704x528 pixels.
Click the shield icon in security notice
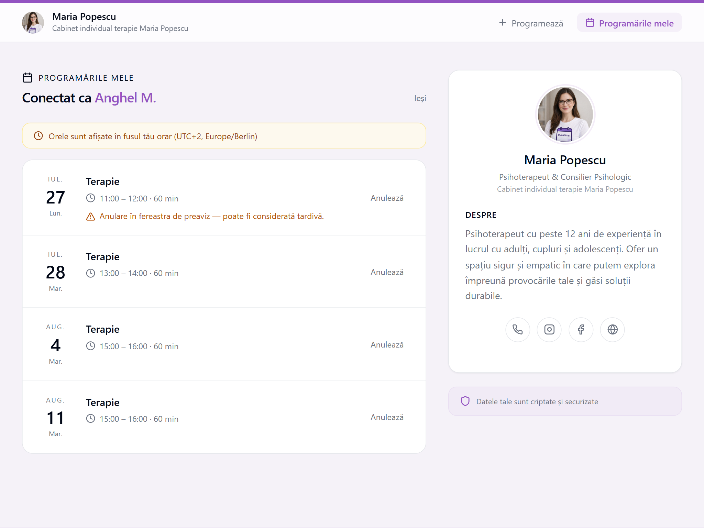click(x=465, y=401)
